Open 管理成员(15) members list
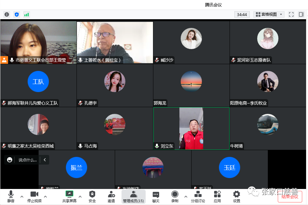Viewport: 308px width, 205px height. 133,197
